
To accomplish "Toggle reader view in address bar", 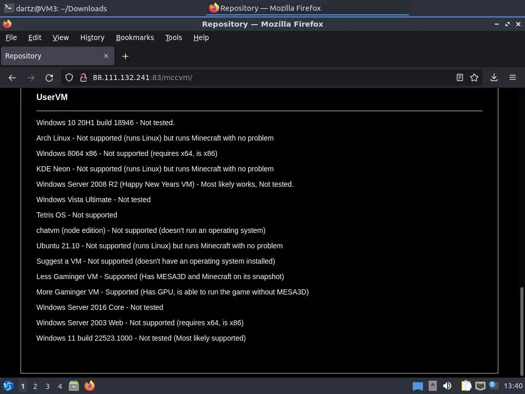I will click(460, 78).
